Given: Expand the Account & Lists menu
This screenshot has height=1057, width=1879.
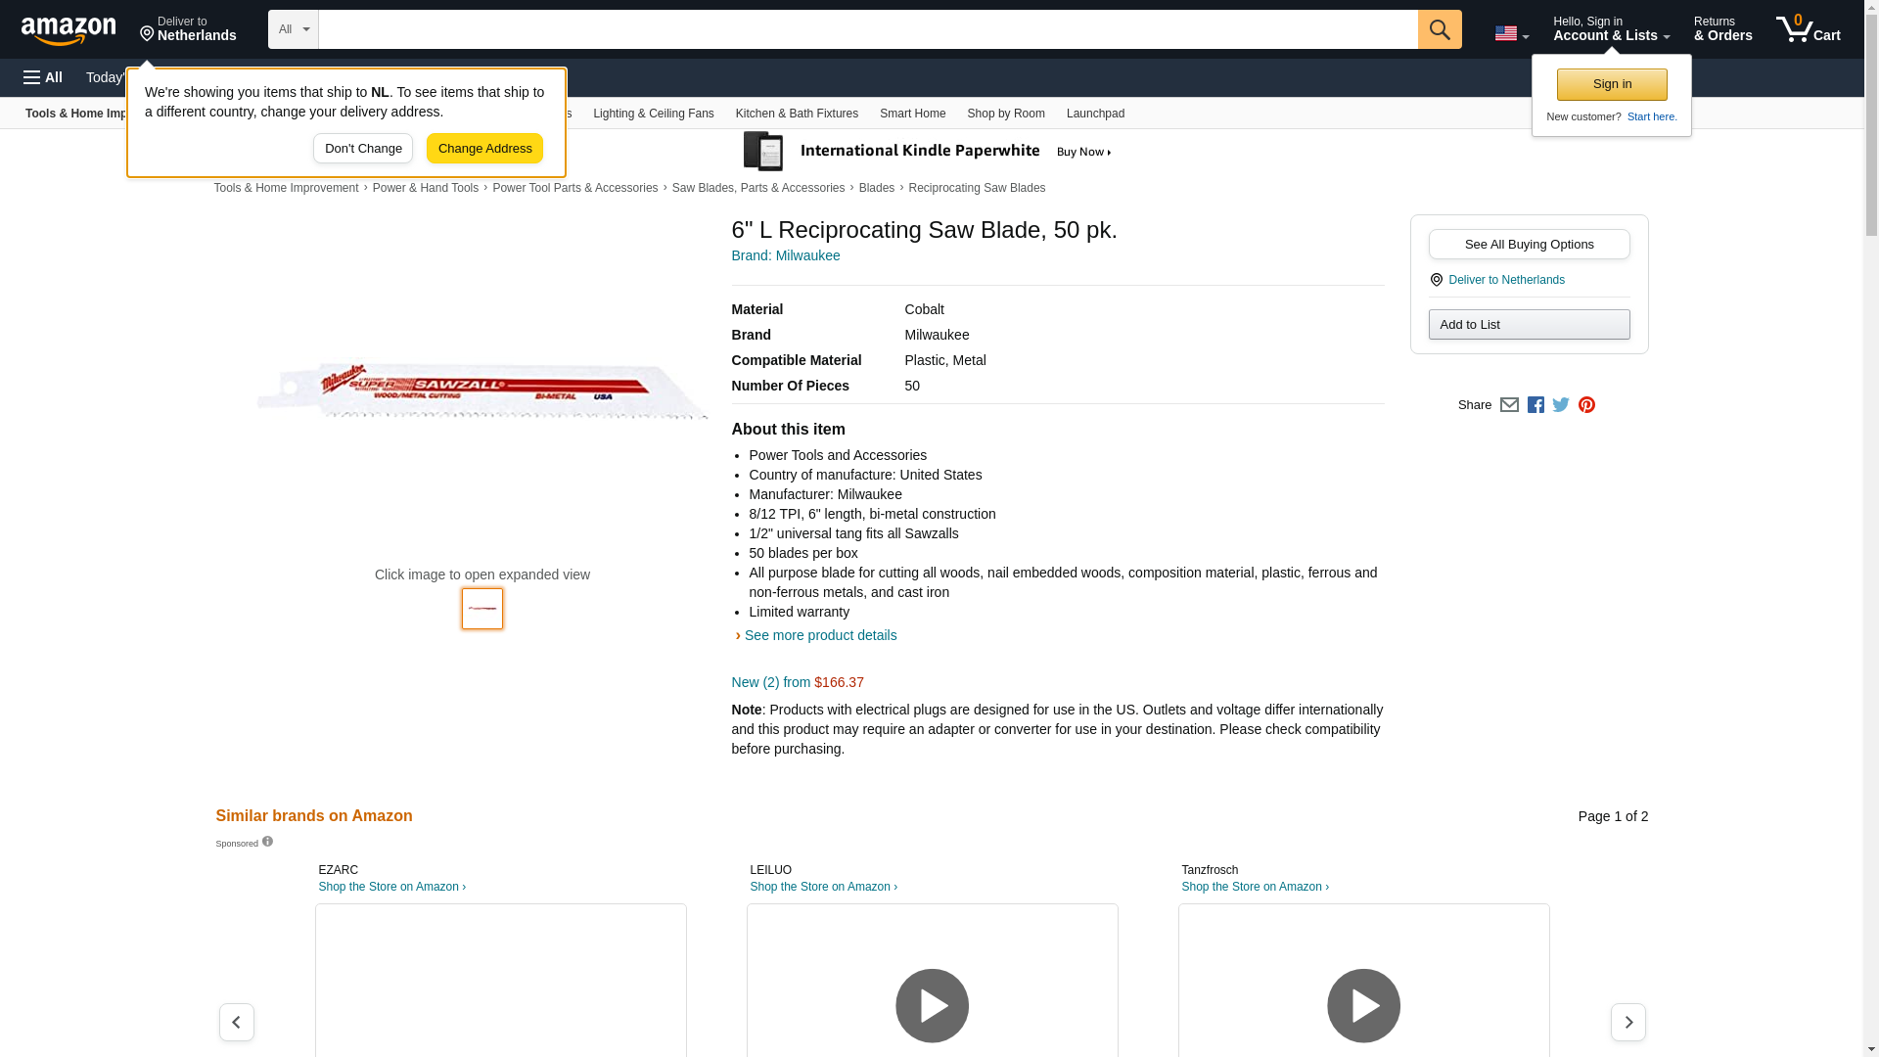Looking at the screenshot, I should pos(1611,29).
